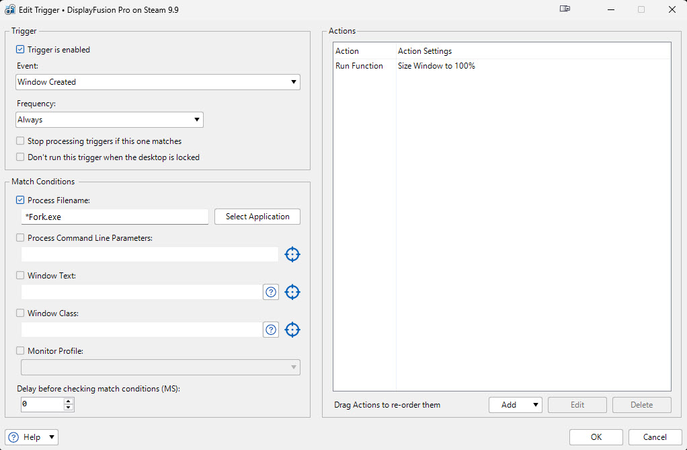Open the Window Text help question icon
Viewport: 687px width, 450px height.
click(x=271, y=292)
